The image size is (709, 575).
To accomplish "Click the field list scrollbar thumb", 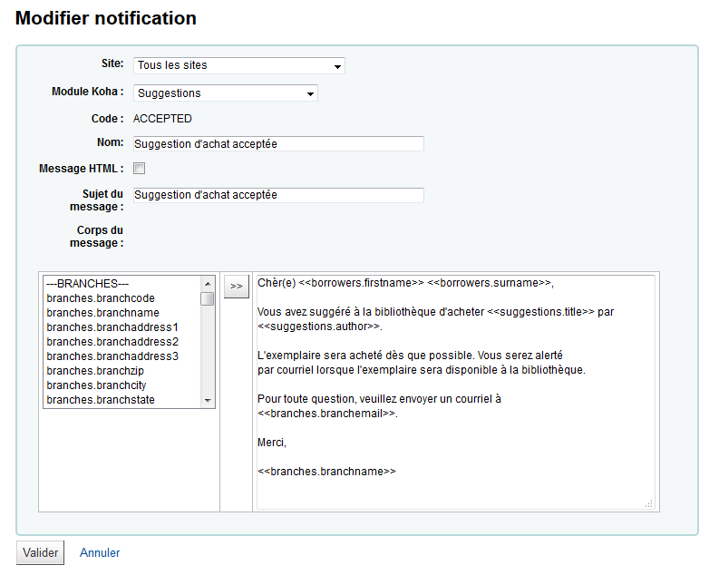I will pyautogui.click(x=208, y=299).
